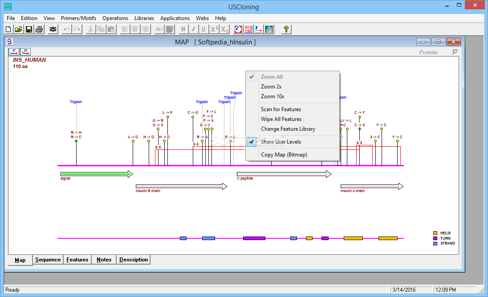
Task: Save with the floppy disk icon
Action: tap(29, 29)
